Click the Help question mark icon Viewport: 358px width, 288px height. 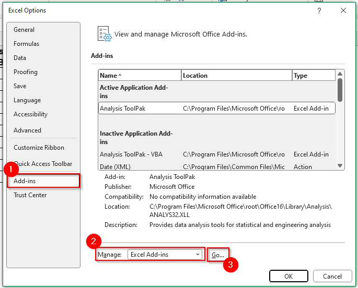pyautogui.click(x=319, y=10)
